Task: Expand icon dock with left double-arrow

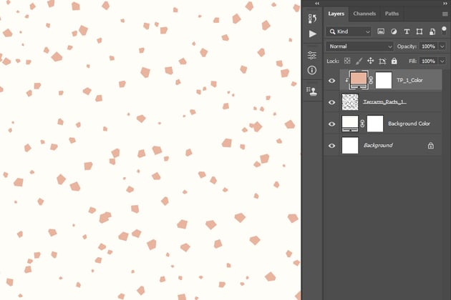Action: 317,4
